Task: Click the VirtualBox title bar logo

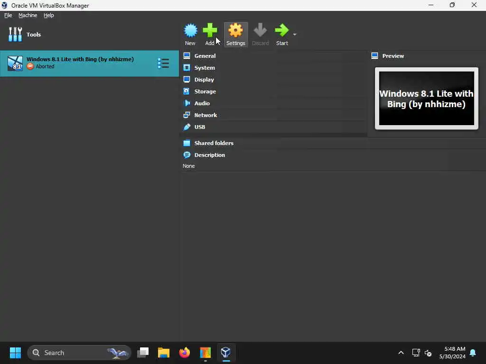Action: [x=4, y=5]
